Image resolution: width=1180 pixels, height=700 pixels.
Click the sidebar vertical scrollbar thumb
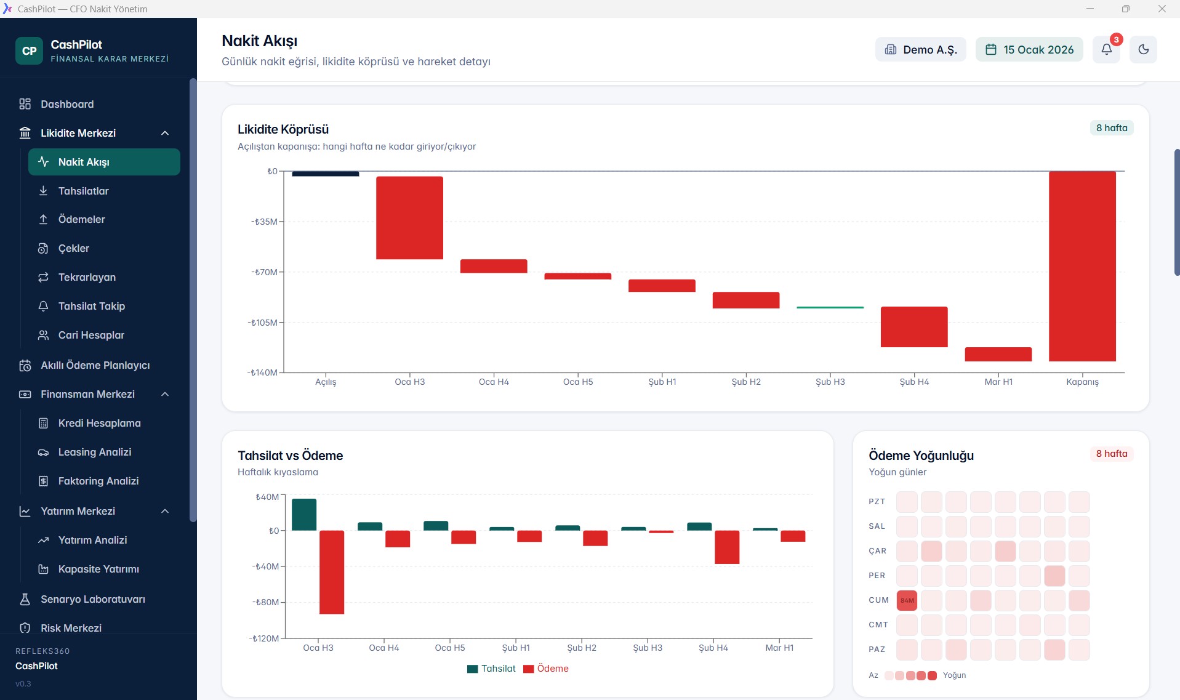[x=193, y=300]
